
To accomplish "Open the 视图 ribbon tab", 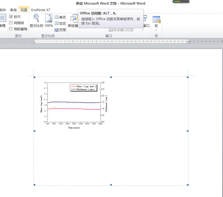I will 24,10.
